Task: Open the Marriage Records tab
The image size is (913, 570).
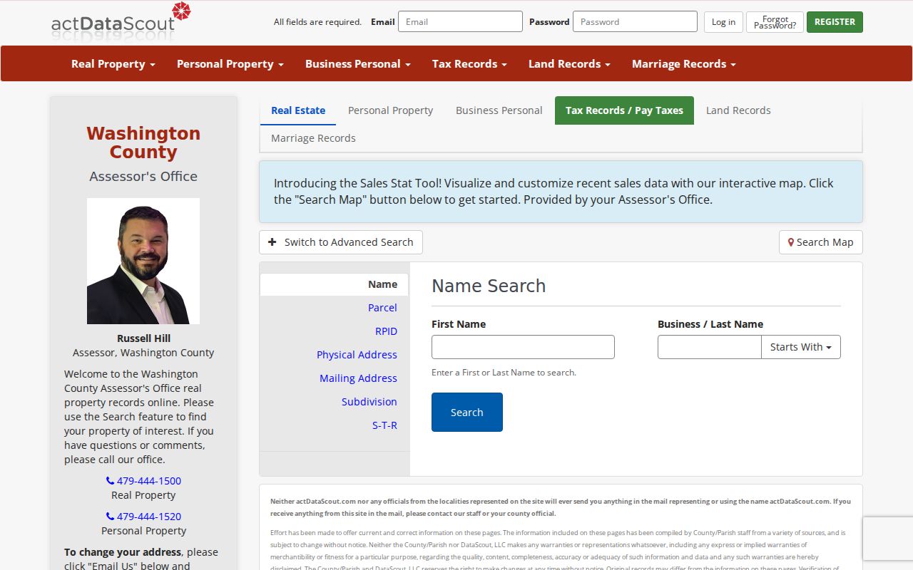Action: tap(313, 138)
